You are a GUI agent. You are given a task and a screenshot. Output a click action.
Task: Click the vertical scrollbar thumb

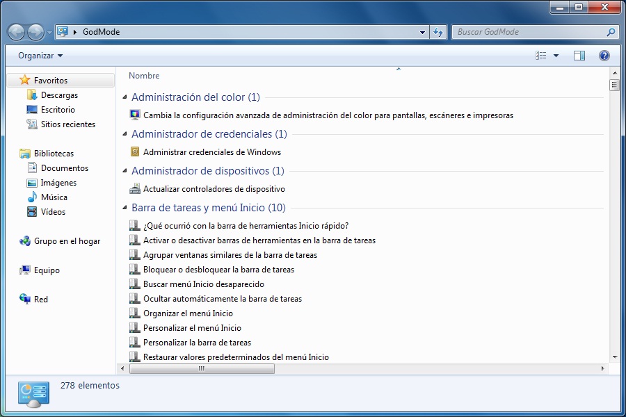tap(615, 85)
